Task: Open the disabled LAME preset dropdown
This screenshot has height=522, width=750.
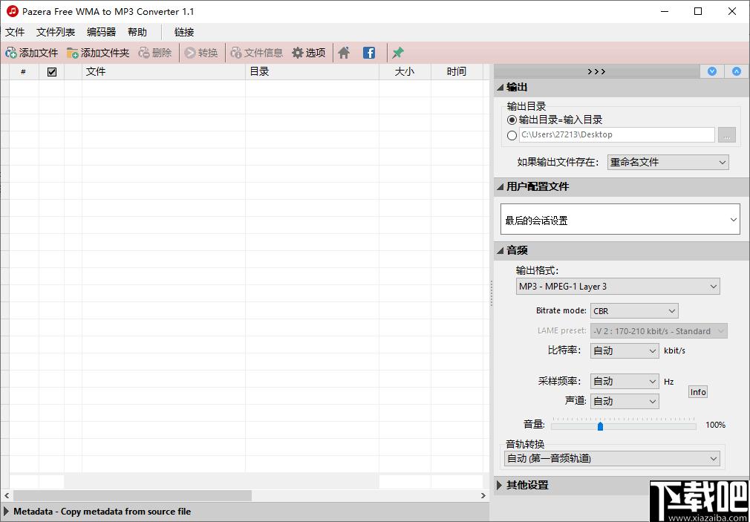Action: (x=659, y=331)
